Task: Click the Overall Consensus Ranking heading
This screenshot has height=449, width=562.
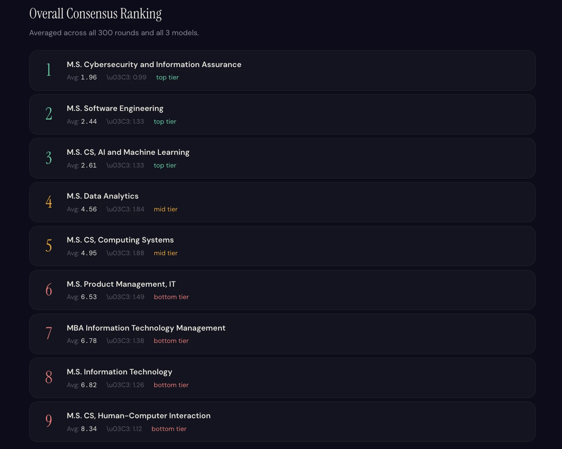Action: pyautogui.click(x=95, y=13)
